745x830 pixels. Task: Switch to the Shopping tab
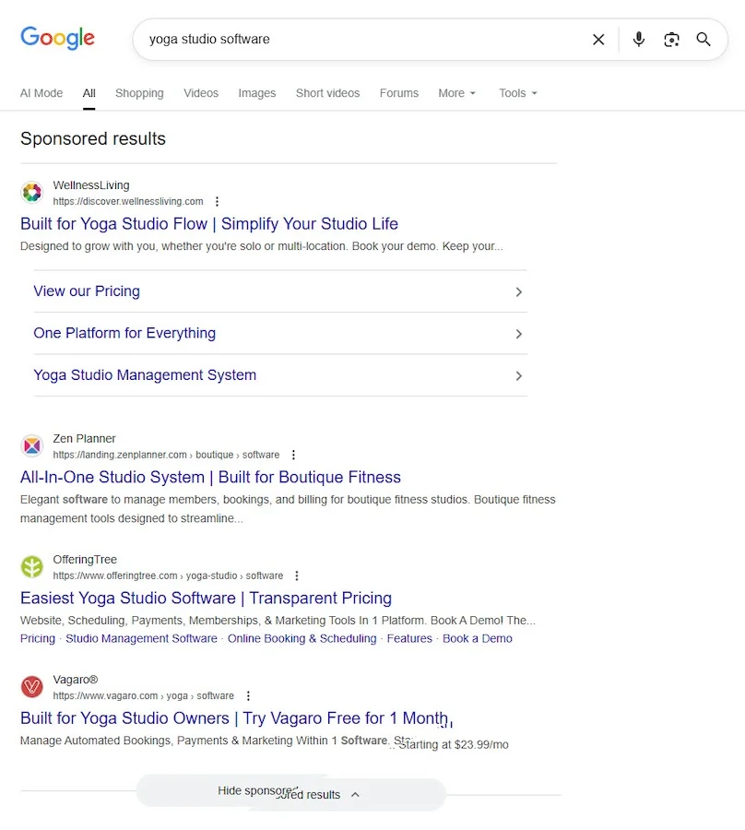139,93
